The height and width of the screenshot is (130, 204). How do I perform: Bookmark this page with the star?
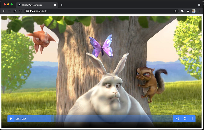click(x=175, y=11)
